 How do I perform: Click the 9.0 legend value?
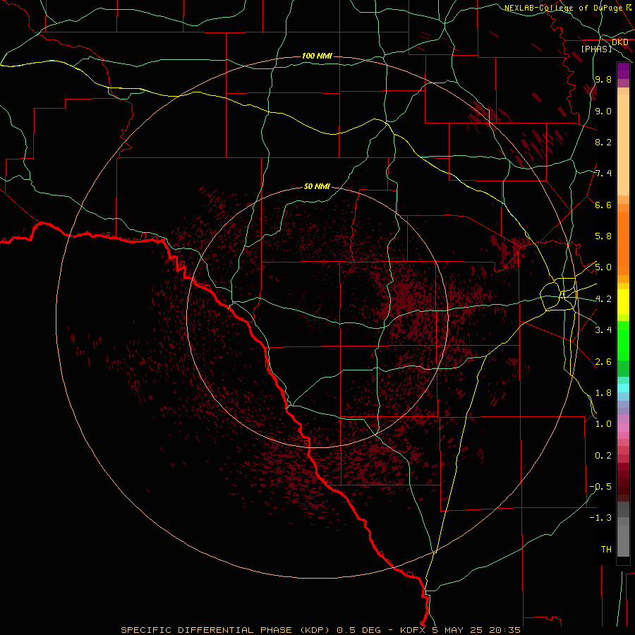[x=603, y=111]
